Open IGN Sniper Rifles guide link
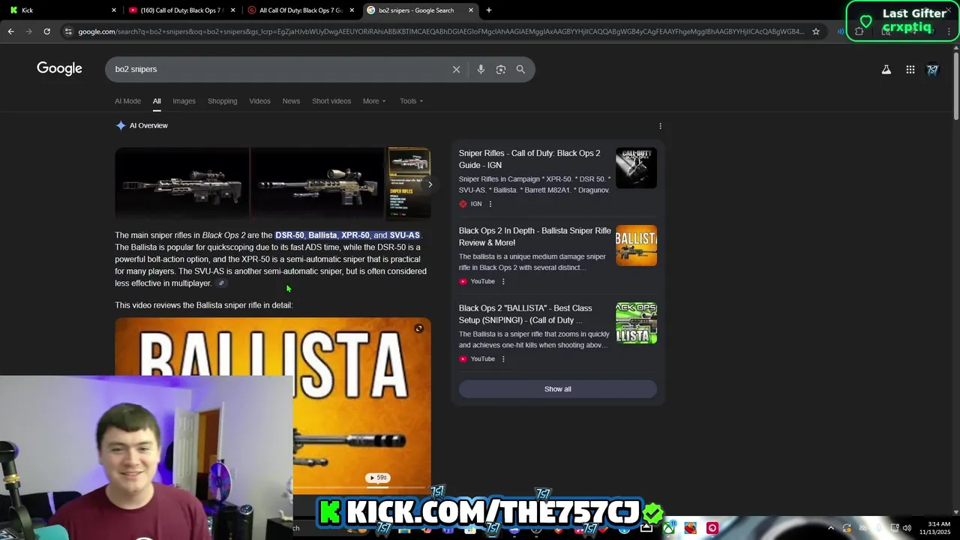The height and width of the screenshot is (540, 960). click(529, 159)
